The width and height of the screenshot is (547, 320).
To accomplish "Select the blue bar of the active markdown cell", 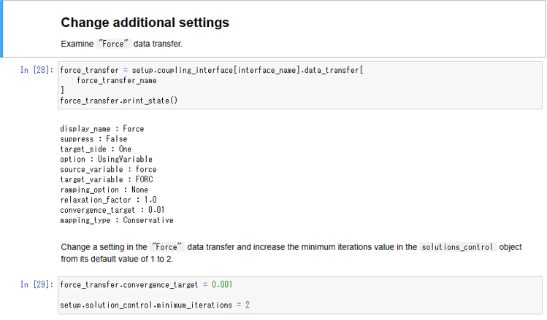I will click(x=2, y=28).
